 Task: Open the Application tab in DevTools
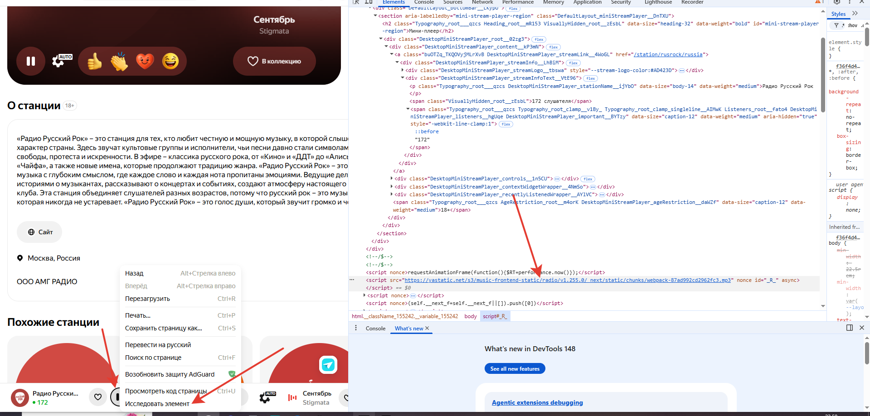tap(588, 2)
